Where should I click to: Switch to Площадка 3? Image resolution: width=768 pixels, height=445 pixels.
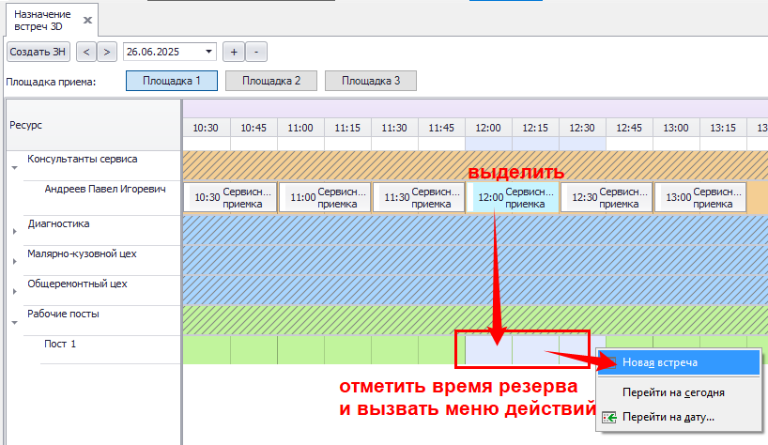pyautogui.click(x=371, y=81)
